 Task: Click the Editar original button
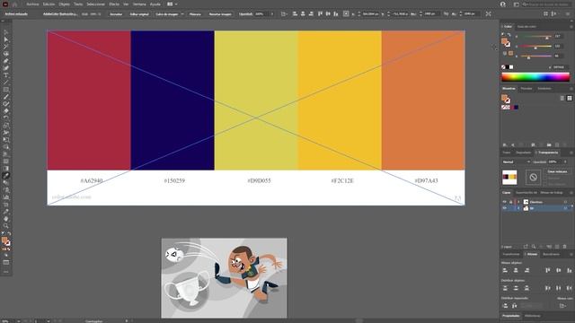click(139, 14)
